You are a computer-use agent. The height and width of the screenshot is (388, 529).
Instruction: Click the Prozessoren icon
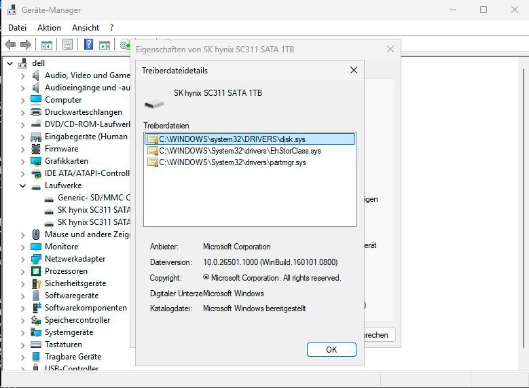pyautogui.click(x=36, y=271)
